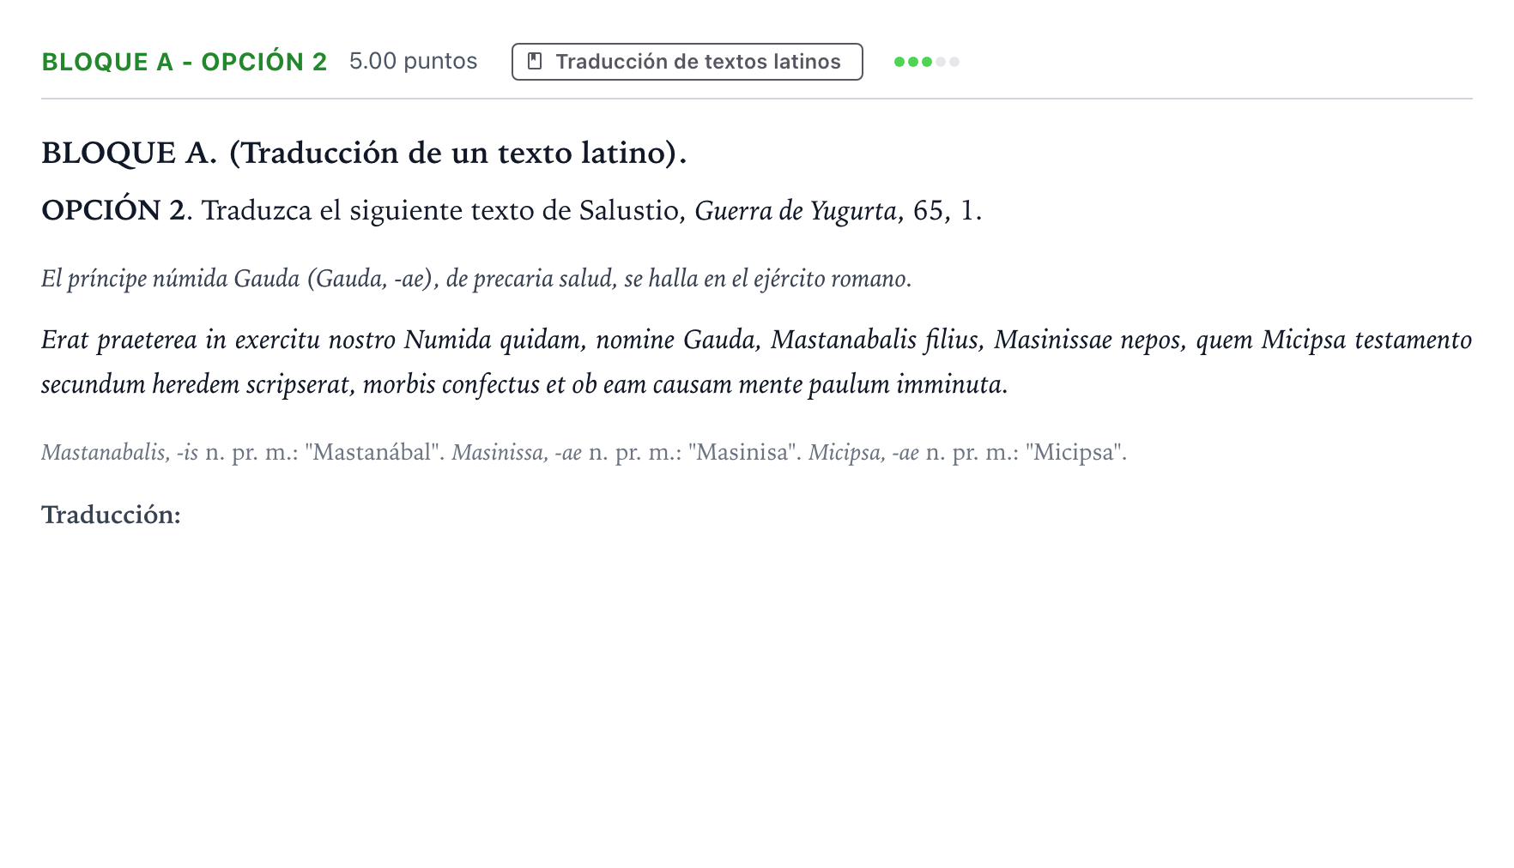Click the title "Guerra de Yugurta"
Screen dimensions: 1514x868
(796, 210)
